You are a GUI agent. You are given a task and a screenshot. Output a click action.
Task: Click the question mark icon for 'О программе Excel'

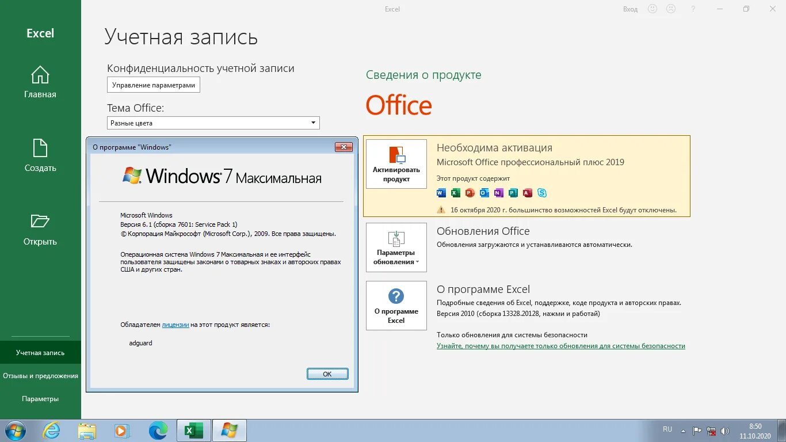point(396,295)
